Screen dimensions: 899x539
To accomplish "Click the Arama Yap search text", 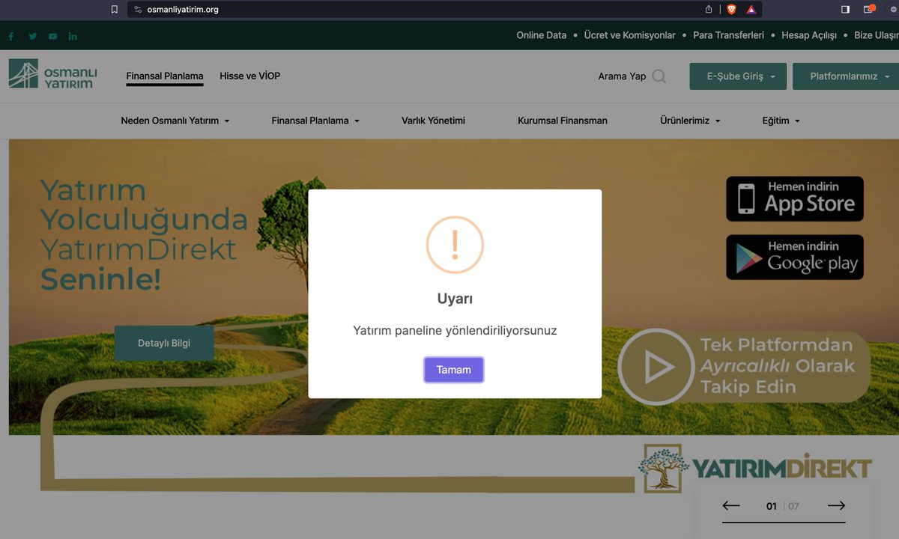I will (x=622, y=76).
